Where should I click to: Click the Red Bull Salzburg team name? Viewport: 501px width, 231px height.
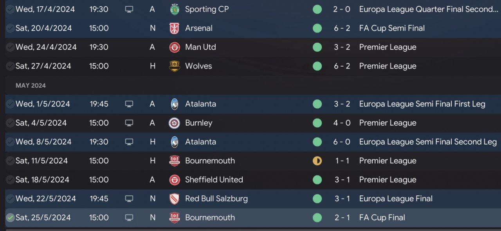pyautogui.click(x=216, y=199)
